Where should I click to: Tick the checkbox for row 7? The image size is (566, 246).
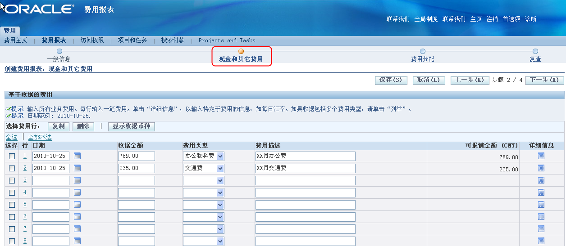12,229
